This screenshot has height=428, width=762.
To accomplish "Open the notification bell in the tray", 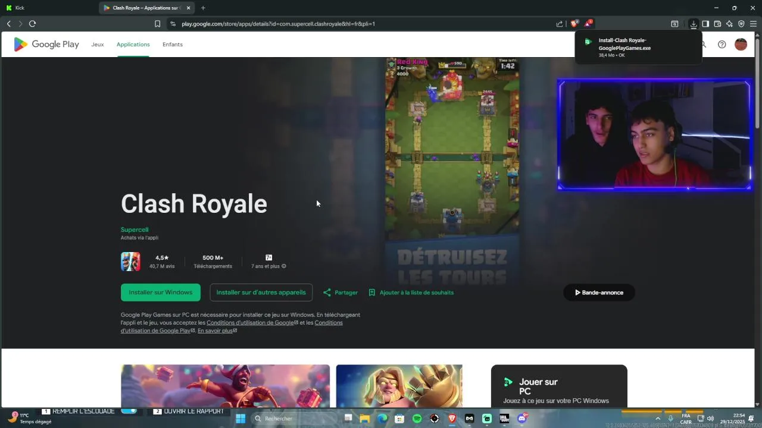I will [752, 418].
